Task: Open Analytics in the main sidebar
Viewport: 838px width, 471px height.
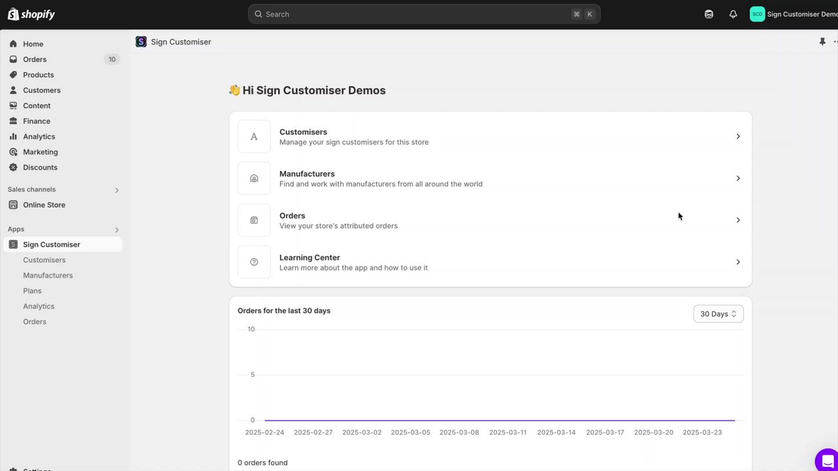Action: [x=39, y=137]
